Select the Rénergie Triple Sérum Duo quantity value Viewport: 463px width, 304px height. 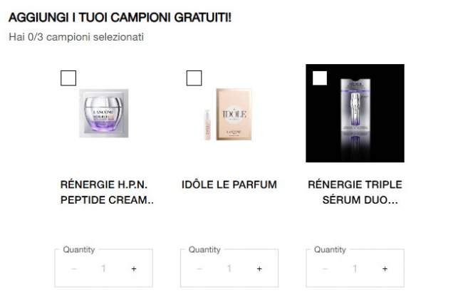click(355, 269)
